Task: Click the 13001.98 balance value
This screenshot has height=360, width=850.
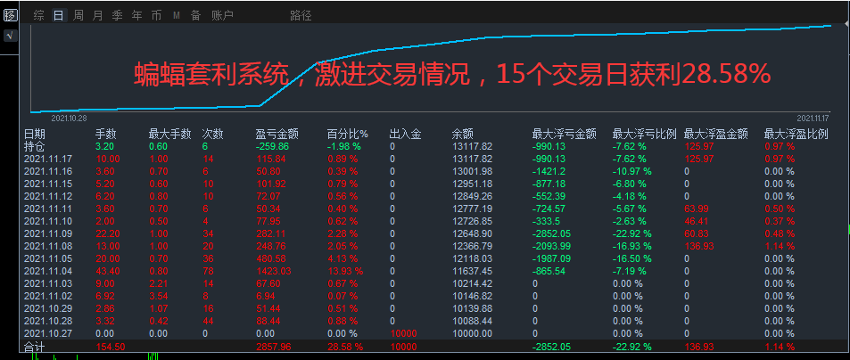Action: click(x=472, y=172)
